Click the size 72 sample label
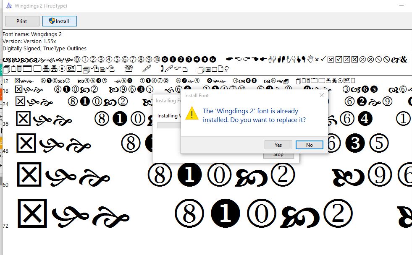 pos(5,226)
